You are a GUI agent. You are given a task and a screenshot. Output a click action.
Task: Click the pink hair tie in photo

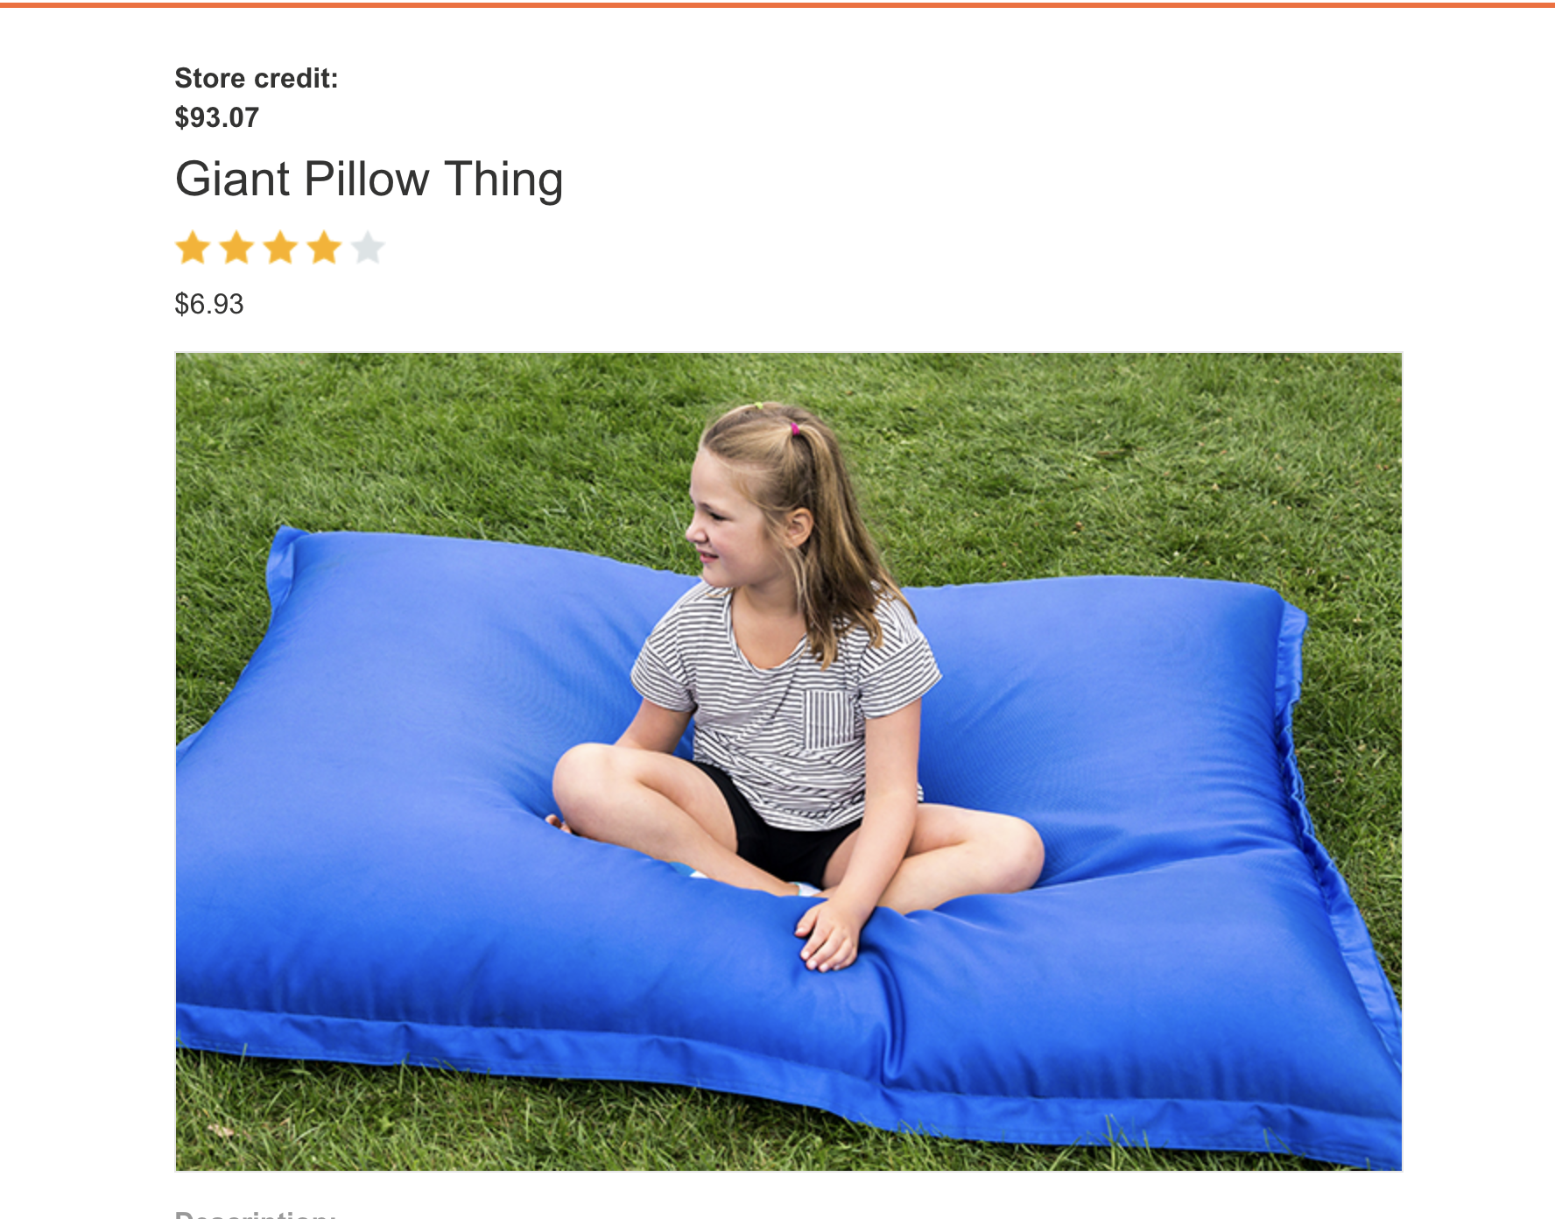795,429
